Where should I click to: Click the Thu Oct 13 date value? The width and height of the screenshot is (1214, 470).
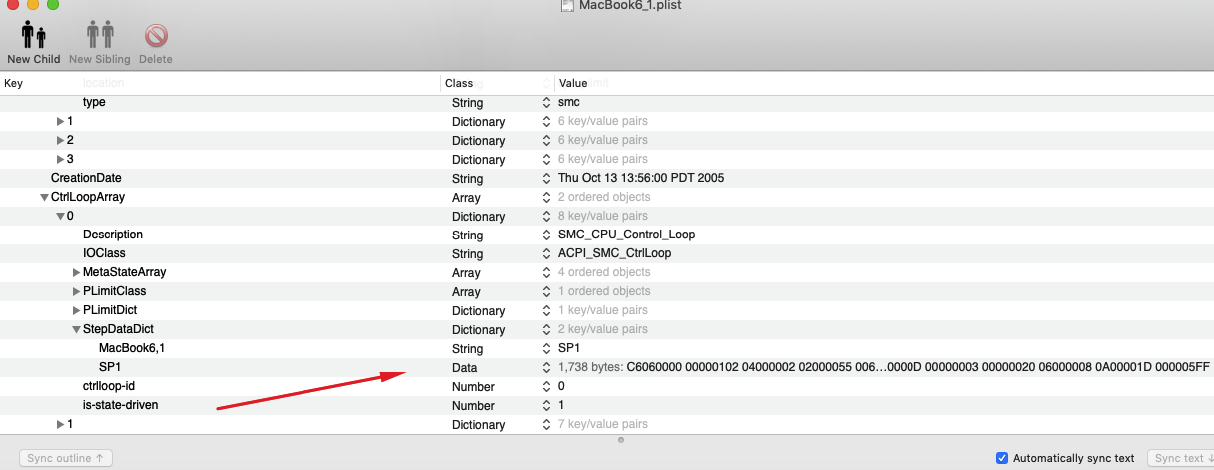click(x=641, y=178)
